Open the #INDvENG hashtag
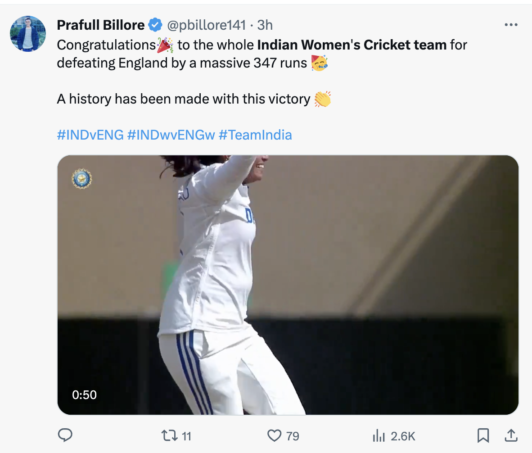 90,135
